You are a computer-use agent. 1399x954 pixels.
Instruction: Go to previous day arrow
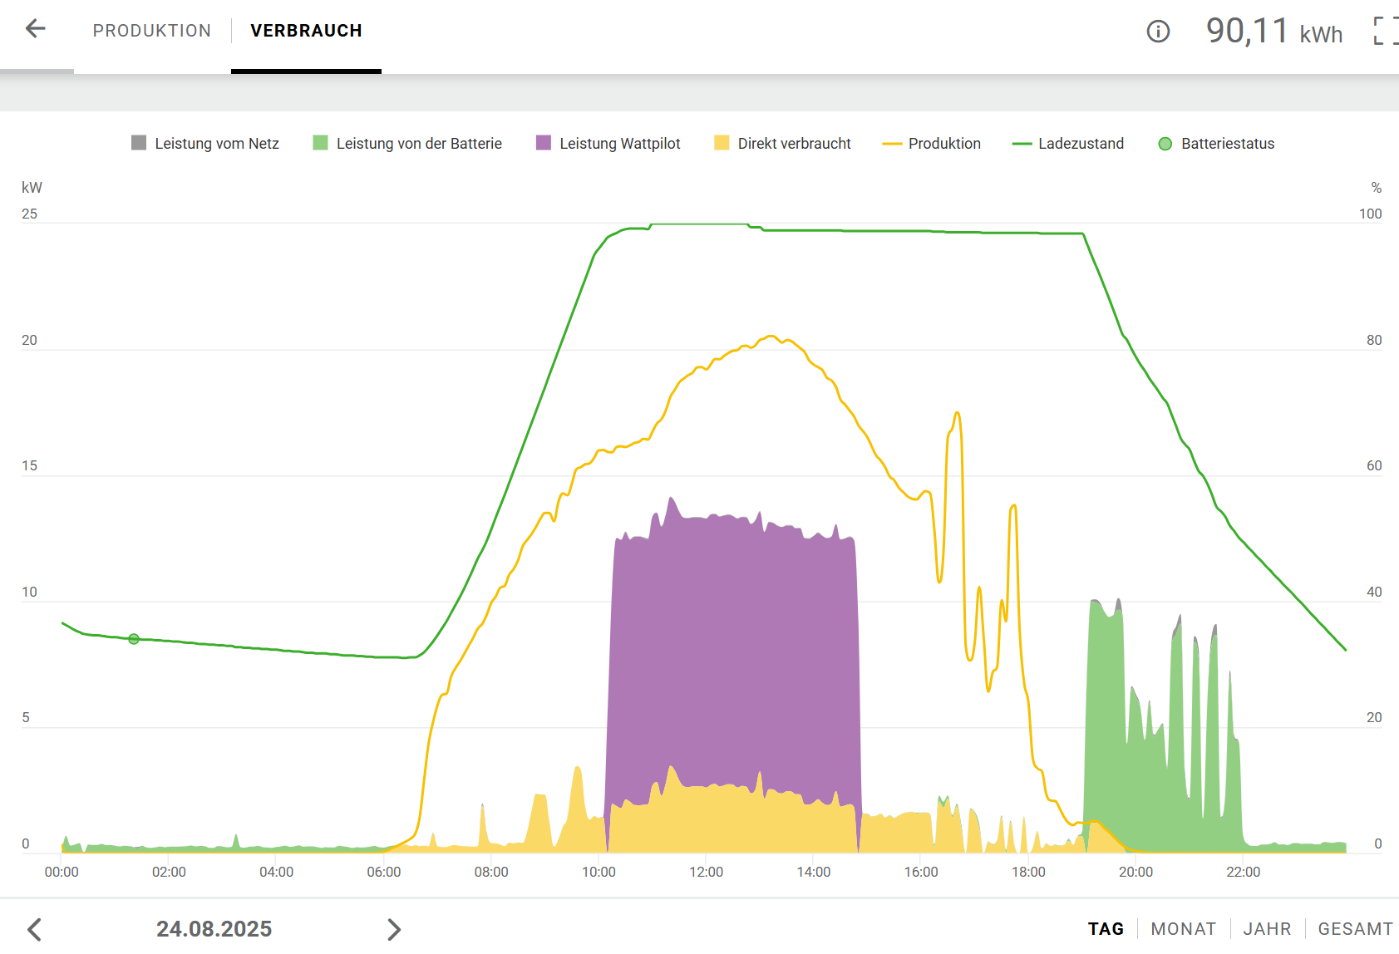pos(34,928)
